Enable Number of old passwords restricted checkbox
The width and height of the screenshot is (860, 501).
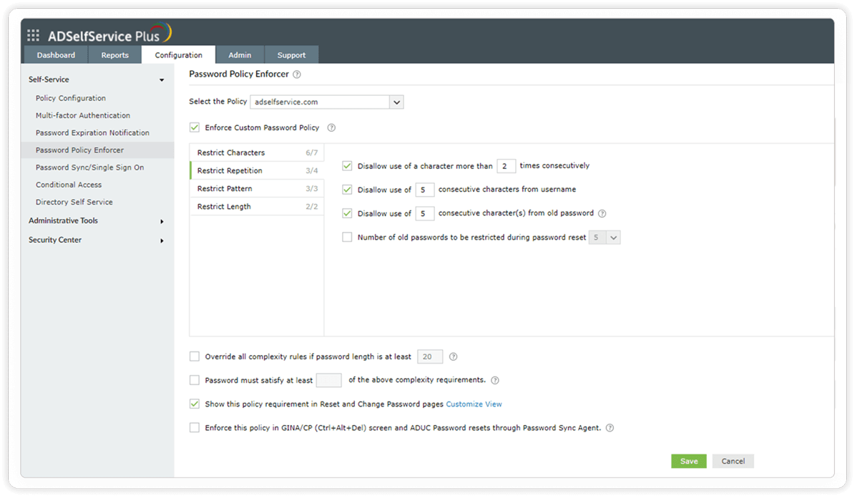[x=347, y=237]
